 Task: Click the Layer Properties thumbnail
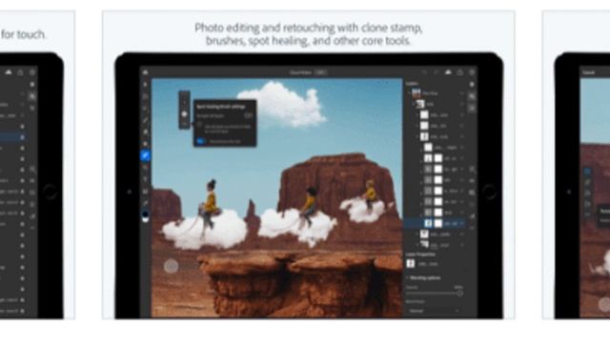411,264
